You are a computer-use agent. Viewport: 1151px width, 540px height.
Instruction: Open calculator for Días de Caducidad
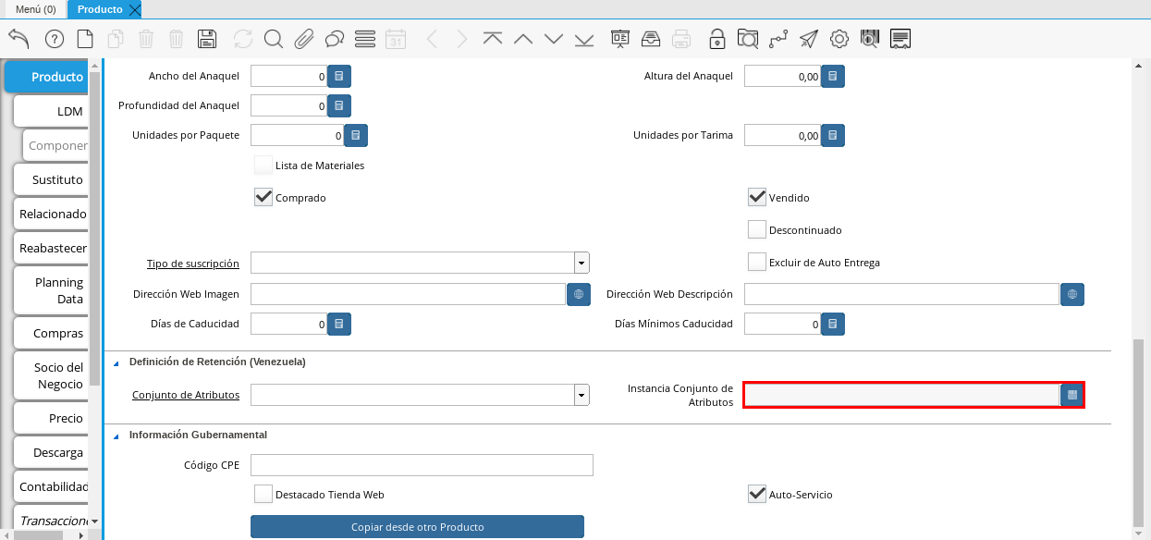point(339,324)
